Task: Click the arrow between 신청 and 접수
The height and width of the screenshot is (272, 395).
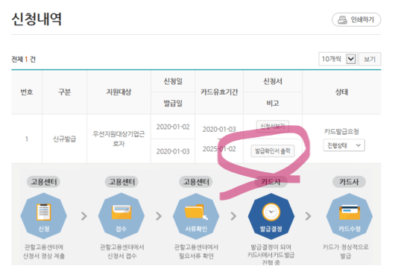Action: click(x=84, y=216)
